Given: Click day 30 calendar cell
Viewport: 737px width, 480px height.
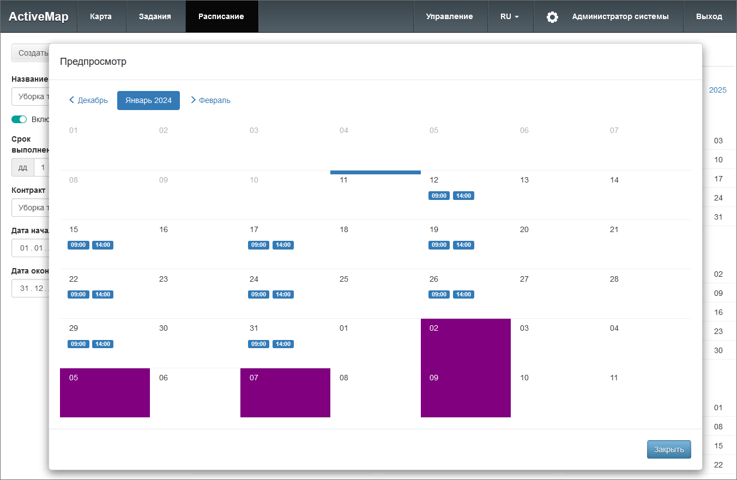Looking at the screenshot, I should coord(195,343).
